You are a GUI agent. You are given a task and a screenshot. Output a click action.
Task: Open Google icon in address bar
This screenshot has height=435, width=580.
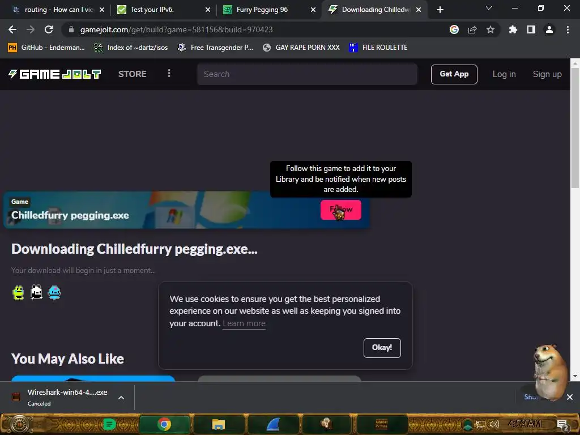(x=454, y=29)
